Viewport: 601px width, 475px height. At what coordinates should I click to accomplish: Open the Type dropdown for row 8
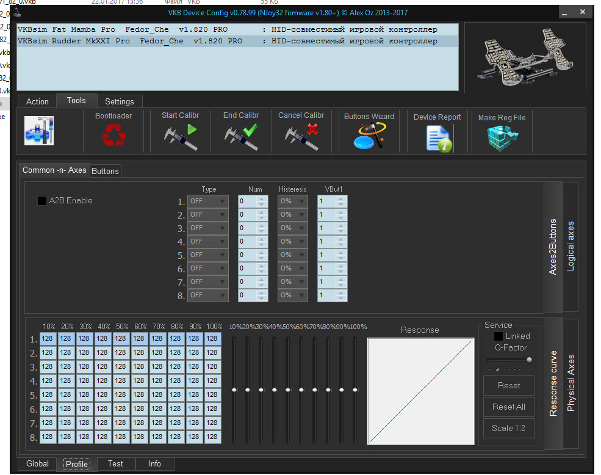[207, 295]
